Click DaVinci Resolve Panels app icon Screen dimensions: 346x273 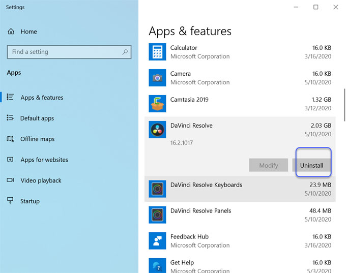click(x=157, y=215)
